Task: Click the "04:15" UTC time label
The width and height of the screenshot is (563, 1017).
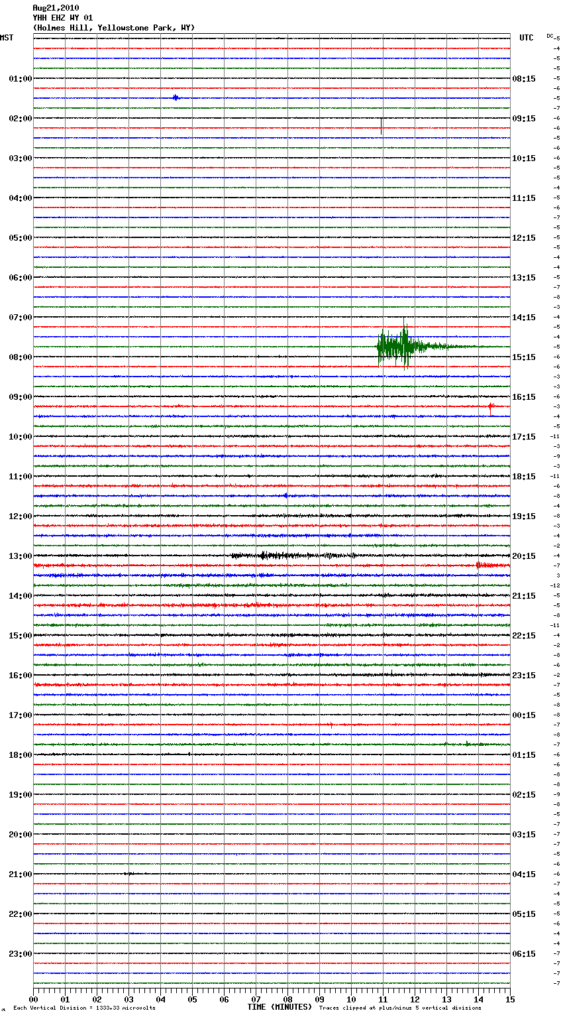Action: [x=524, y=874]
